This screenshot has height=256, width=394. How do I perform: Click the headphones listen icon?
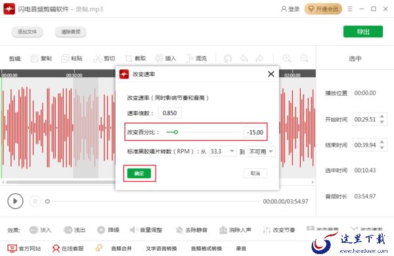(x=228, y=58)
